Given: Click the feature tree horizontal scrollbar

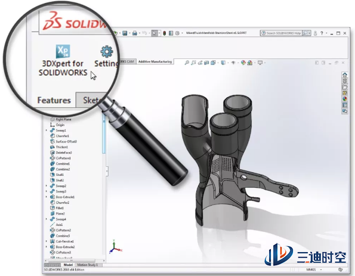Looking at the screenshot, I should (x=72, y=261).
